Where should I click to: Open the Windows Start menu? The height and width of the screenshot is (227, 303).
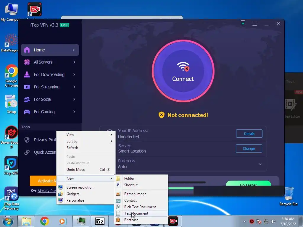(8, 221)
